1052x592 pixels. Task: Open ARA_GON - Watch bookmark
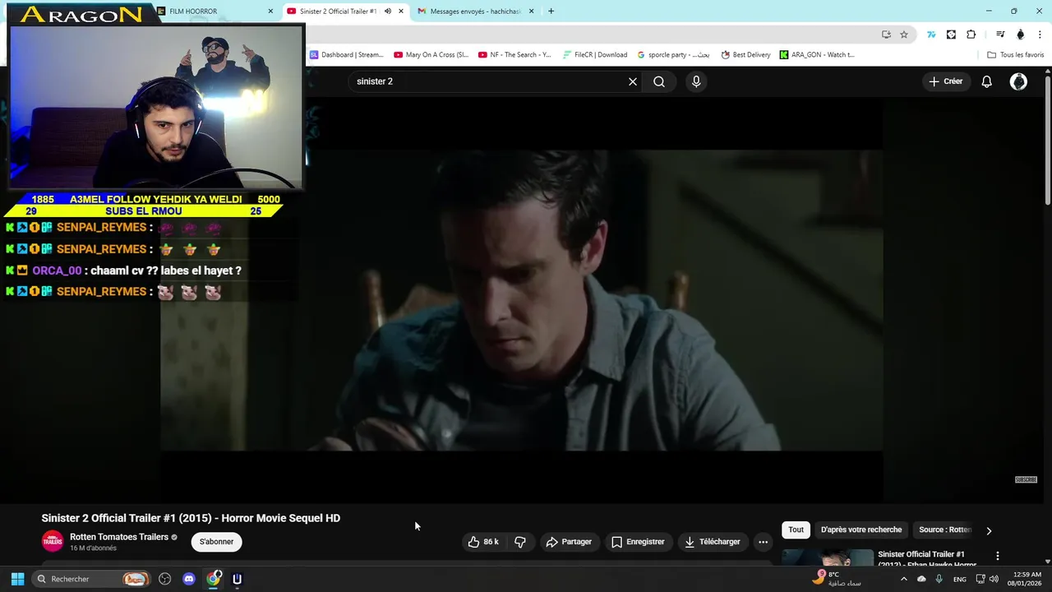[x=818, y=55]
